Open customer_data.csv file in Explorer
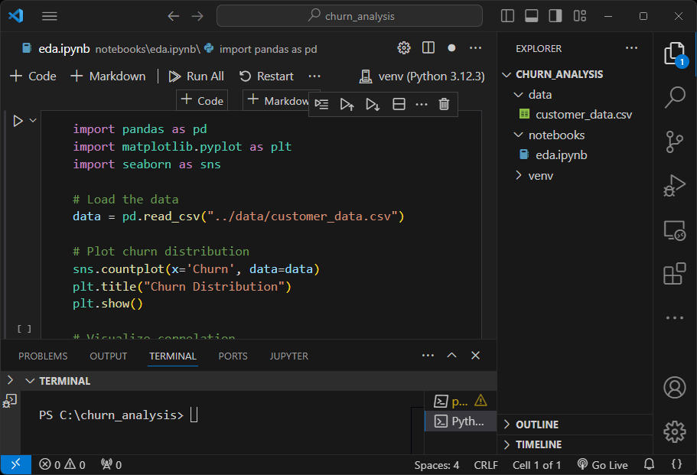The height and width of the screenshot is (475, 697). 583,115
